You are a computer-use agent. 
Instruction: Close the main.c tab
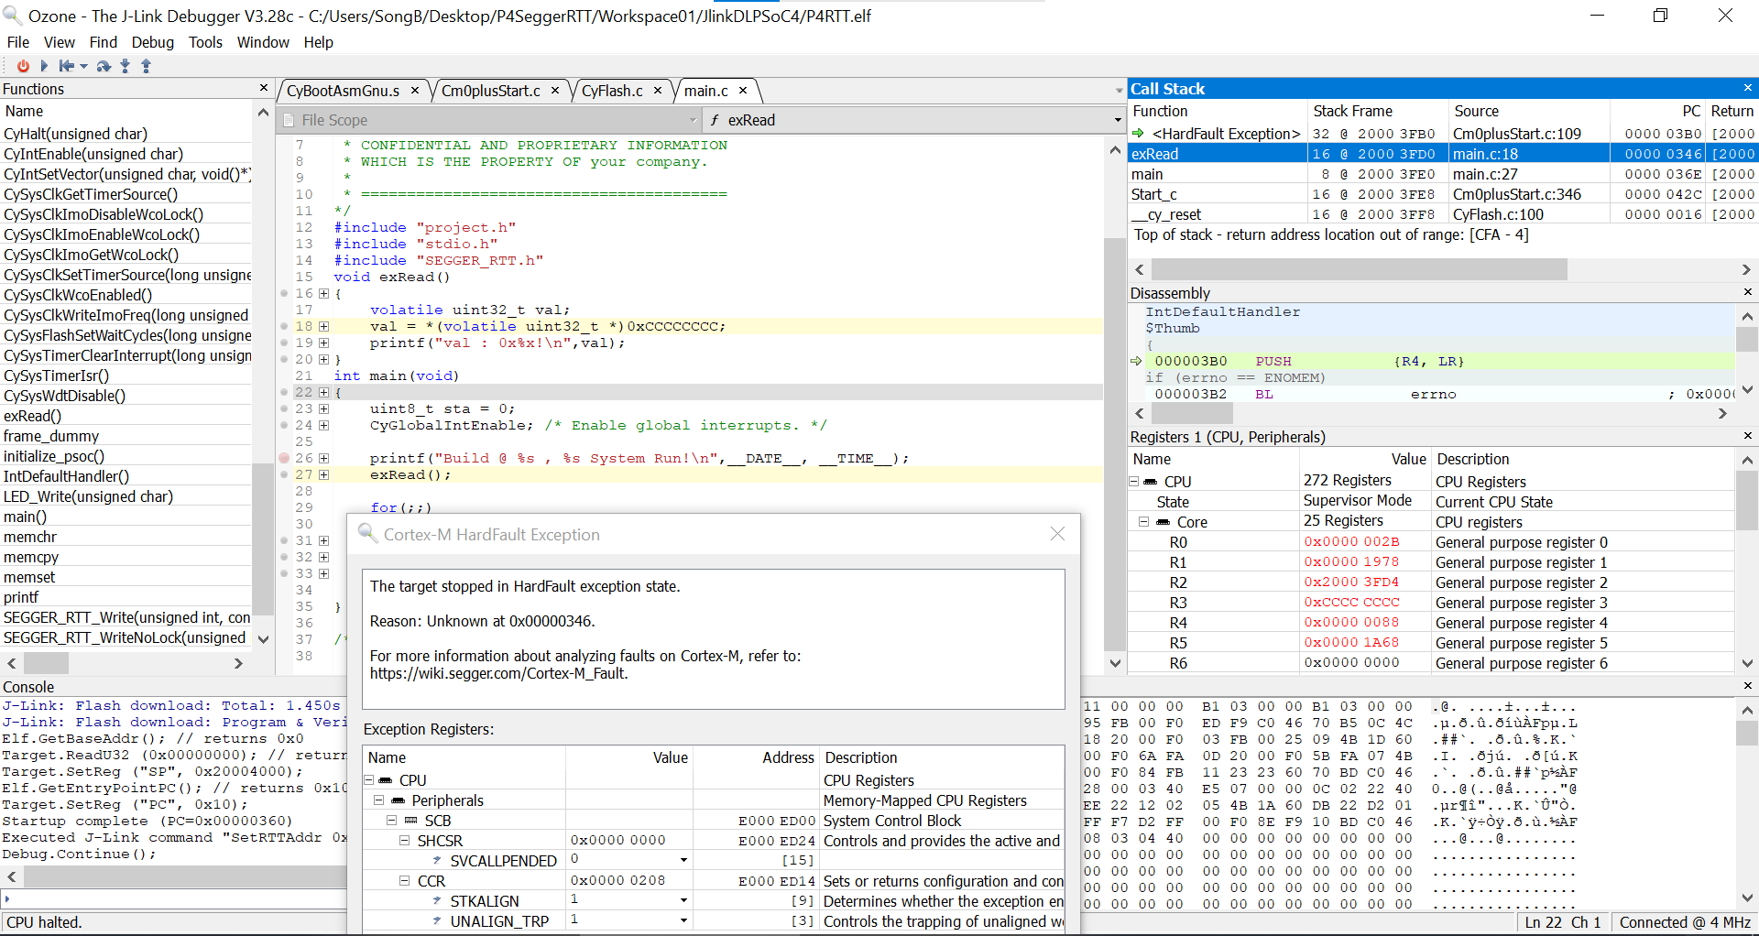tap(743, 90)
